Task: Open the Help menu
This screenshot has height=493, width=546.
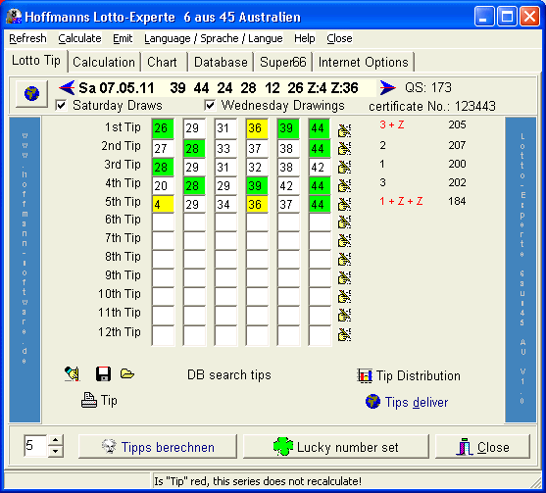Action: point(304,38)
